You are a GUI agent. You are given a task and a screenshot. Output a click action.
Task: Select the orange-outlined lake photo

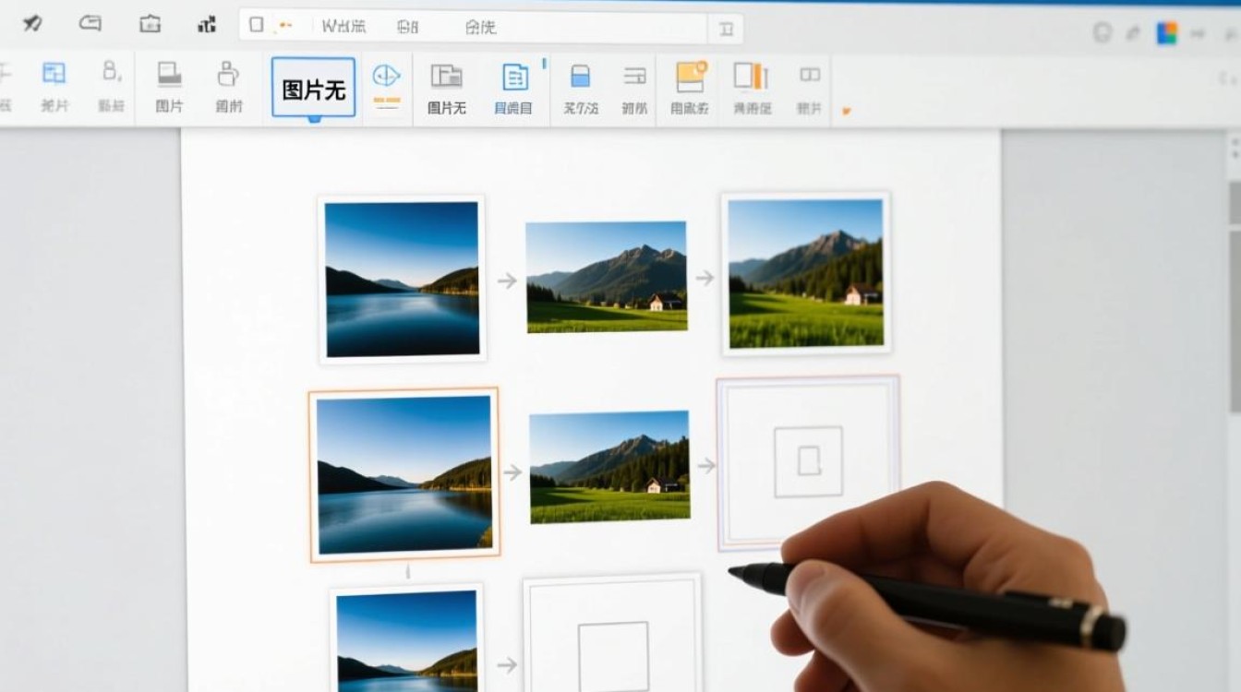pos(404,474)
